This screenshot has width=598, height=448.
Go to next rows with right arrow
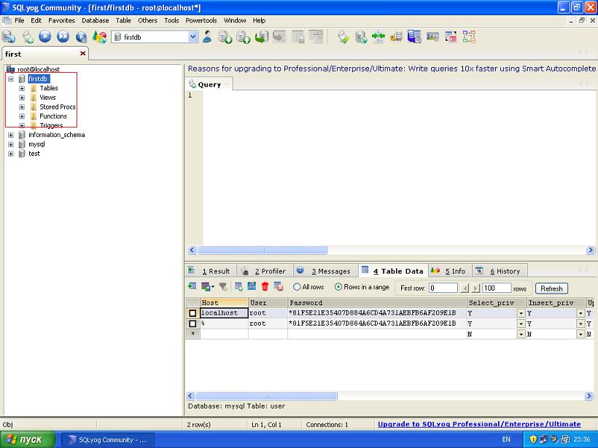(x=475, y=288)
